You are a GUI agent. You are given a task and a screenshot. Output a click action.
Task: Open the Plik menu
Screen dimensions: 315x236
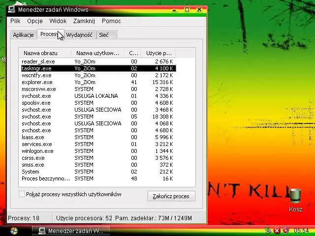pyautogui.click(x=15, y=21)
